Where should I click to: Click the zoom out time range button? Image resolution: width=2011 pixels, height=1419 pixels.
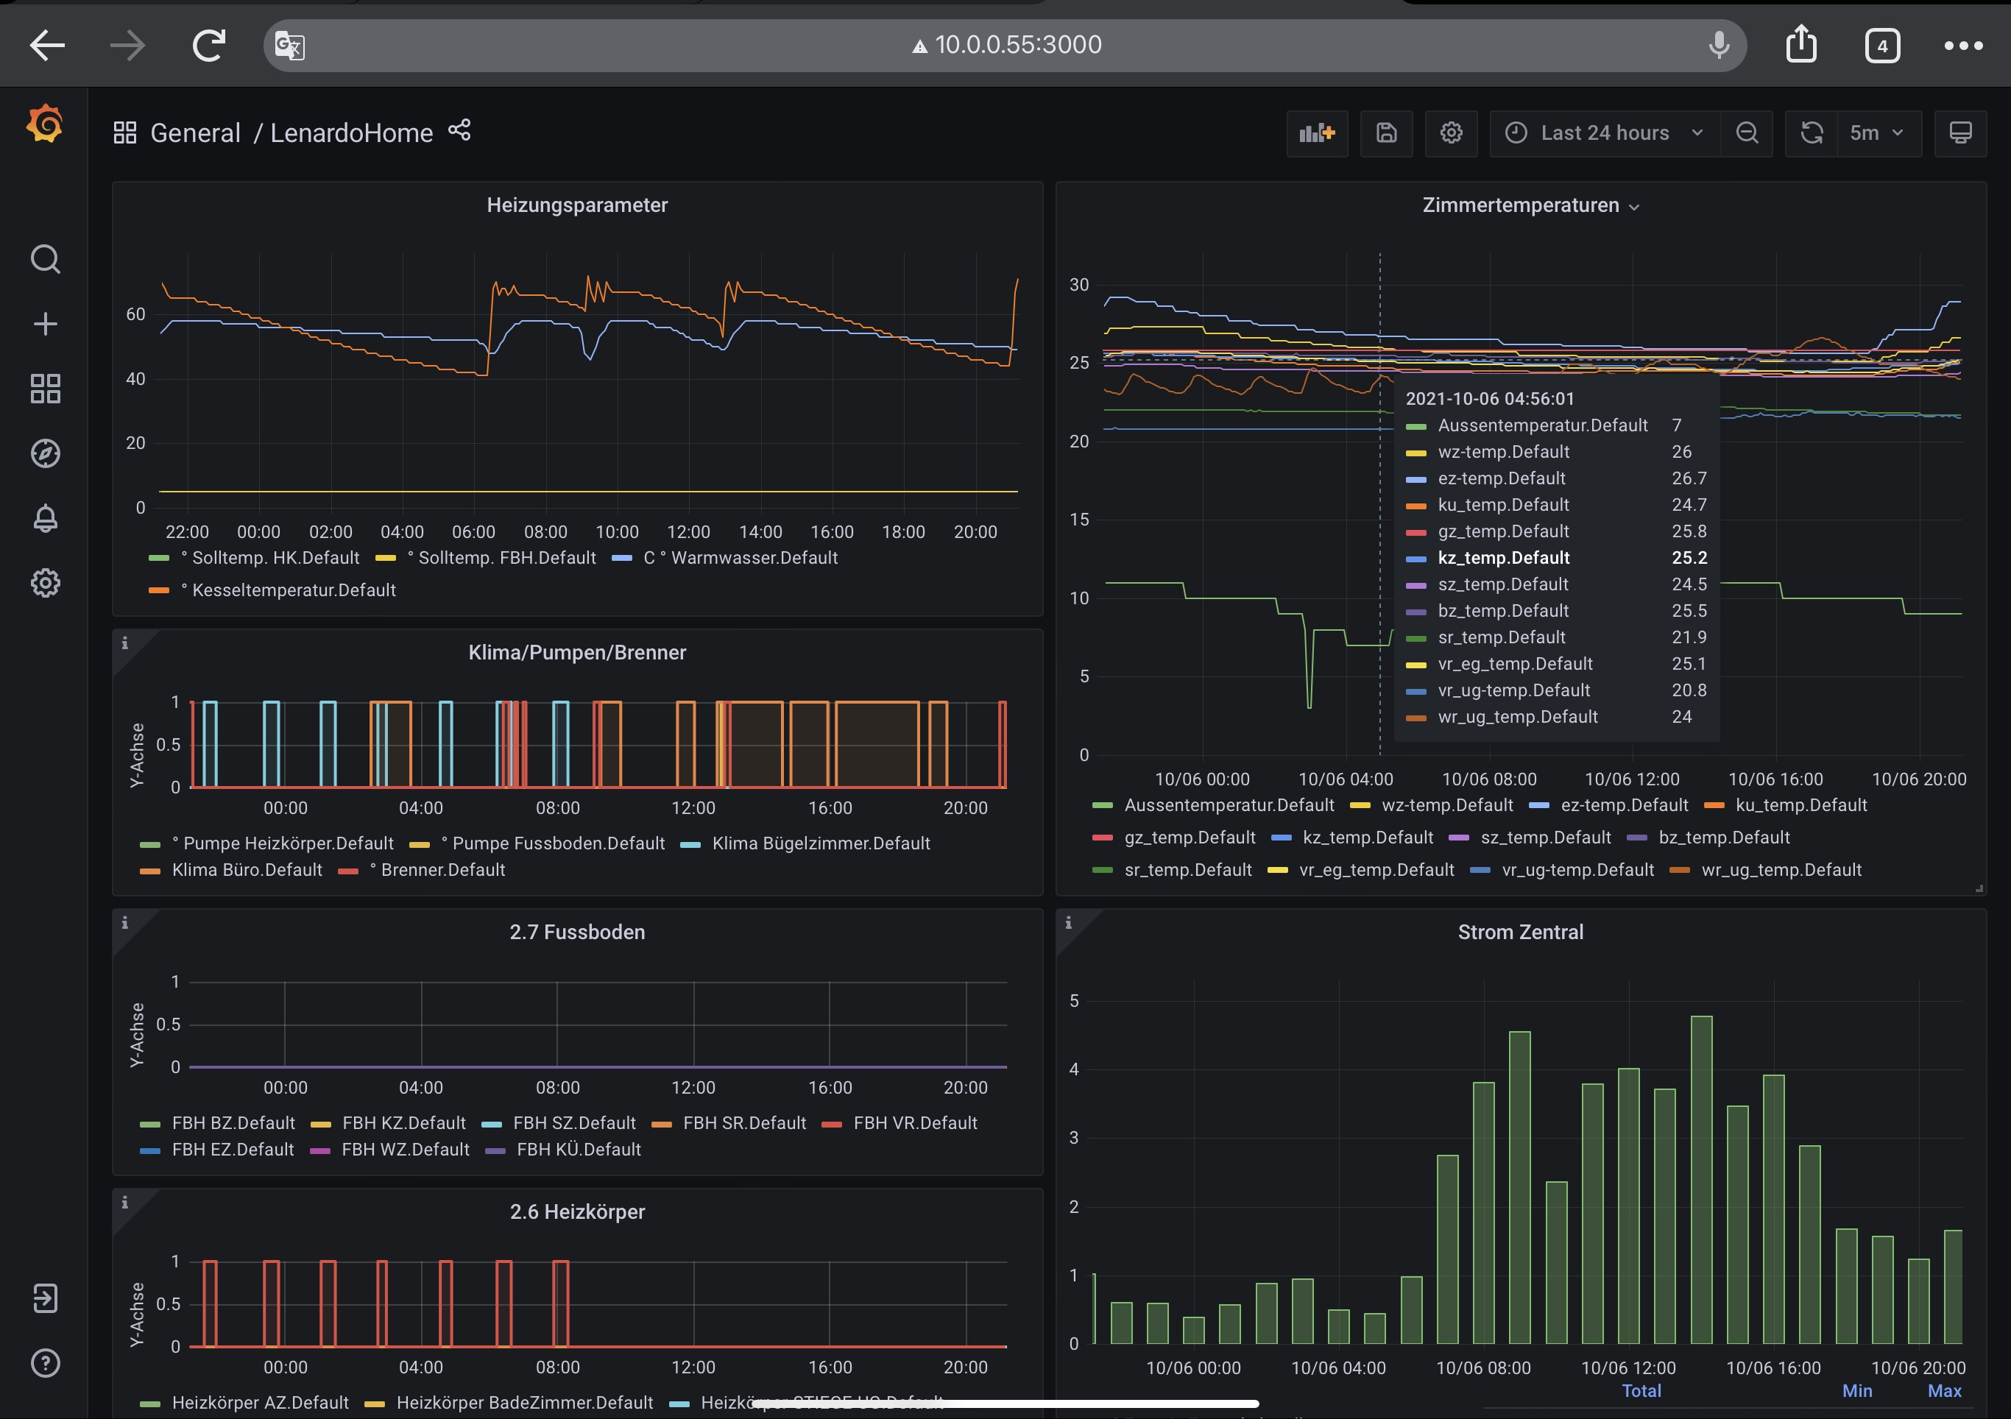(1747, 133)
